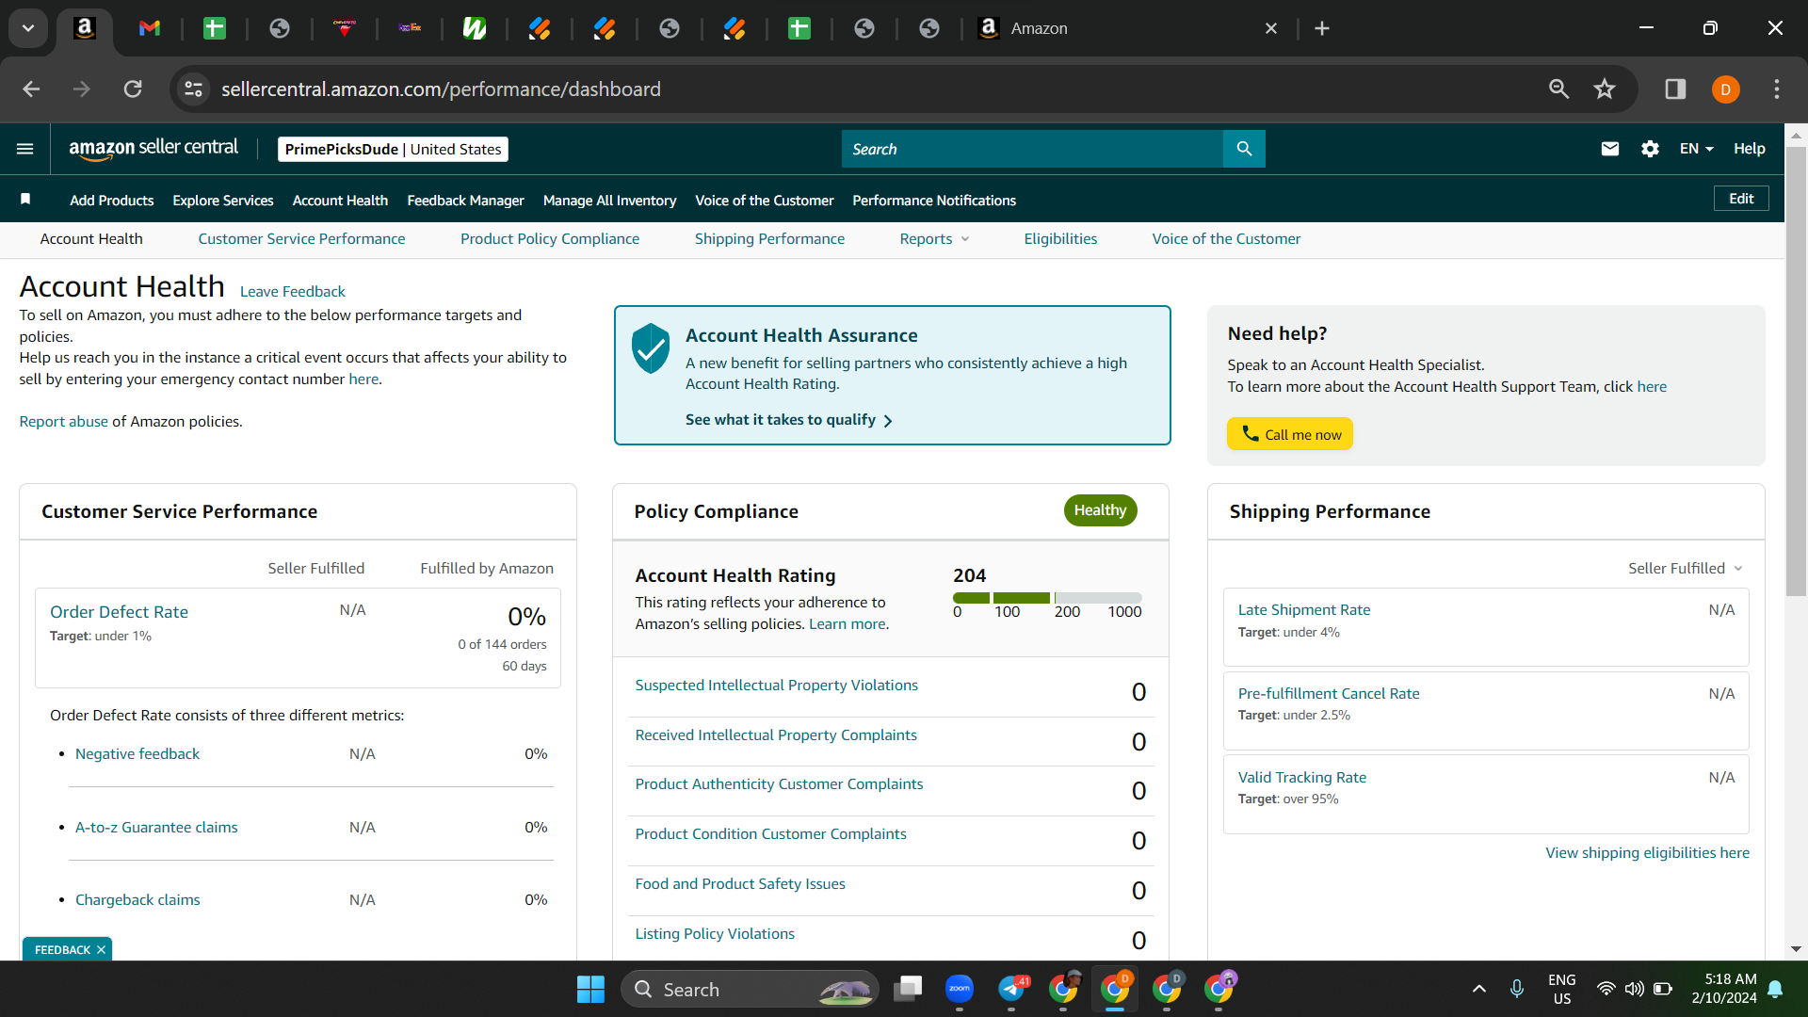Open the browser side panel icon
Image resolution: width=1808 pixels, height=1017 pixels.
coord(1675,89)
